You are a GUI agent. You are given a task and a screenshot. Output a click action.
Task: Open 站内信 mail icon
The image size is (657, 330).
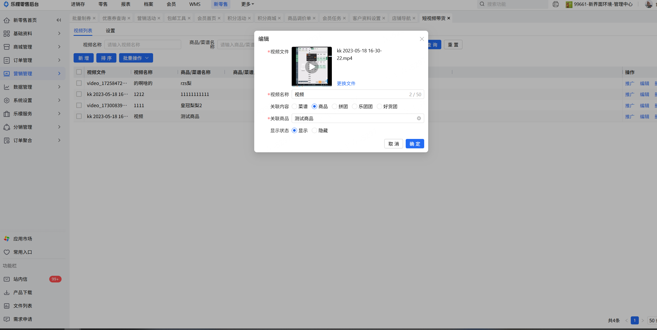pos(7,279)
